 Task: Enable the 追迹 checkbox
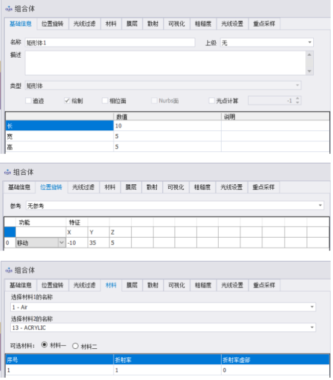point(28,101)
